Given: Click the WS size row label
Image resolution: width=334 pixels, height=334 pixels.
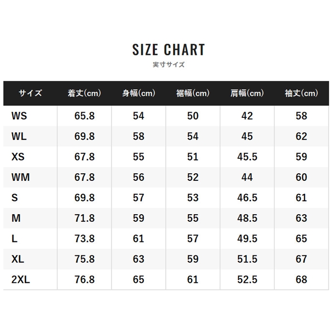Looking at the screenshot, I should [19, 116].
